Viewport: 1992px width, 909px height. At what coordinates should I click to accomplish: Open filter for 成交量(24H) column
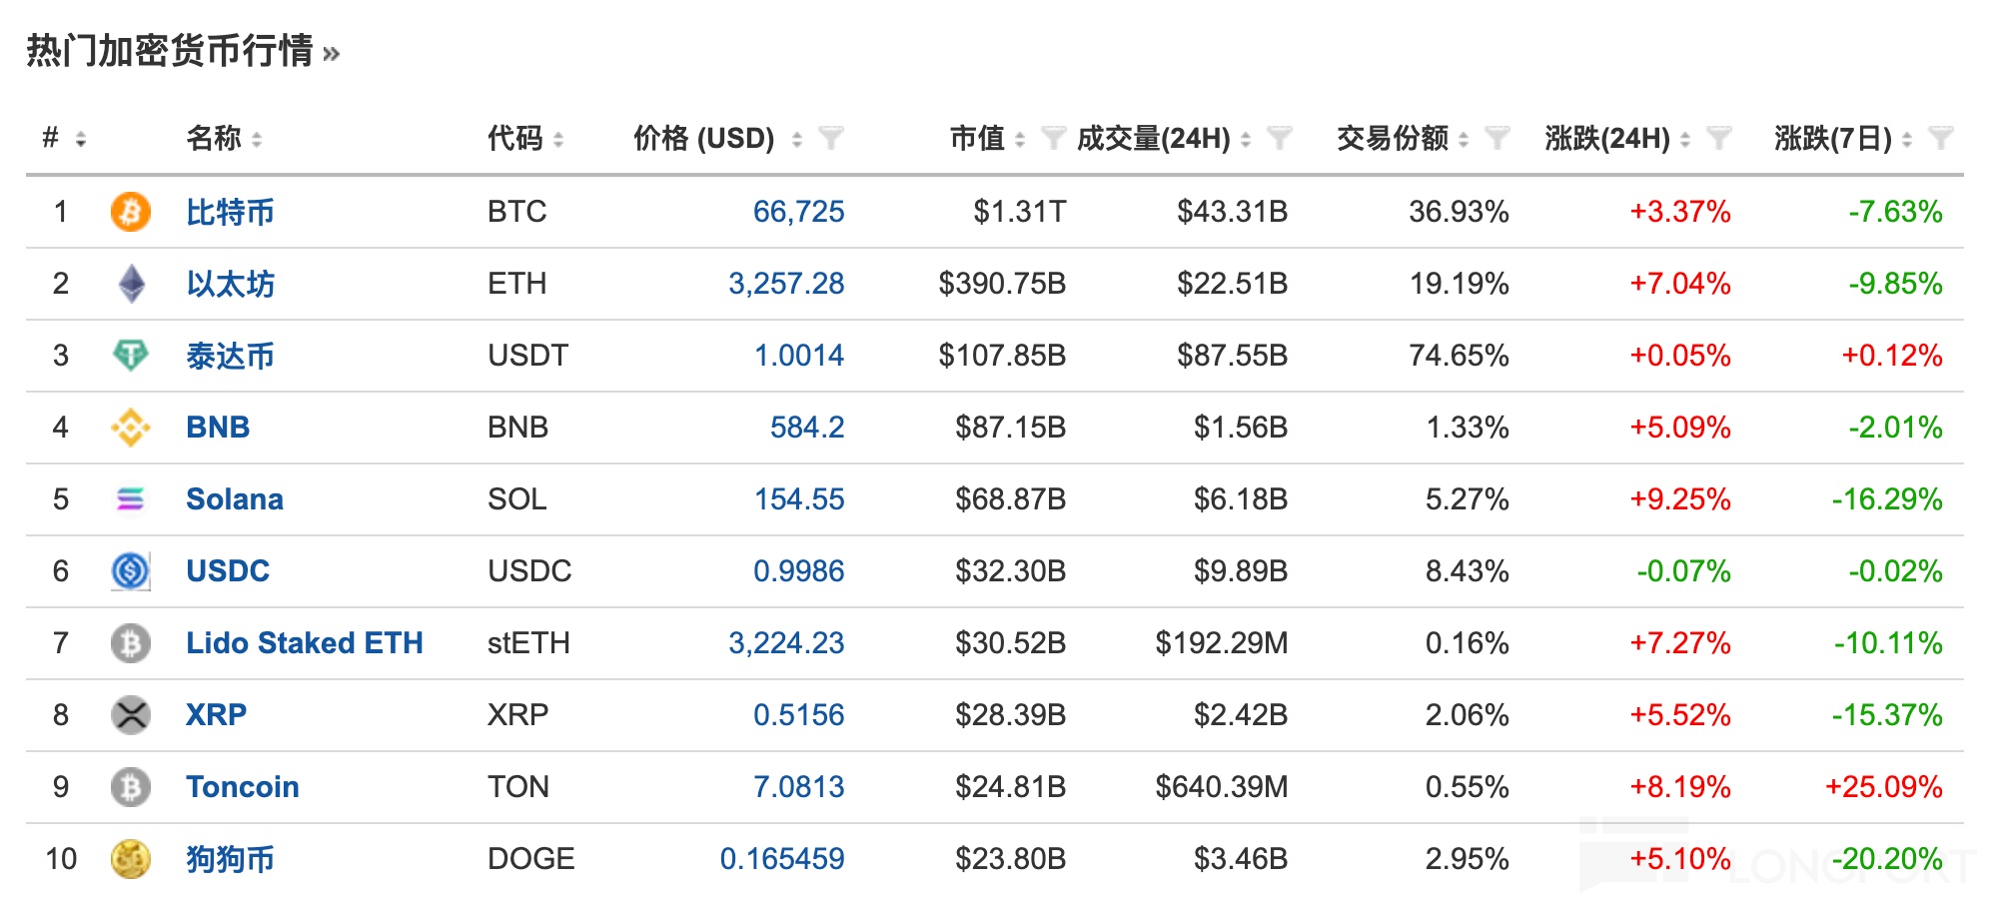[x=1280, y=138]
